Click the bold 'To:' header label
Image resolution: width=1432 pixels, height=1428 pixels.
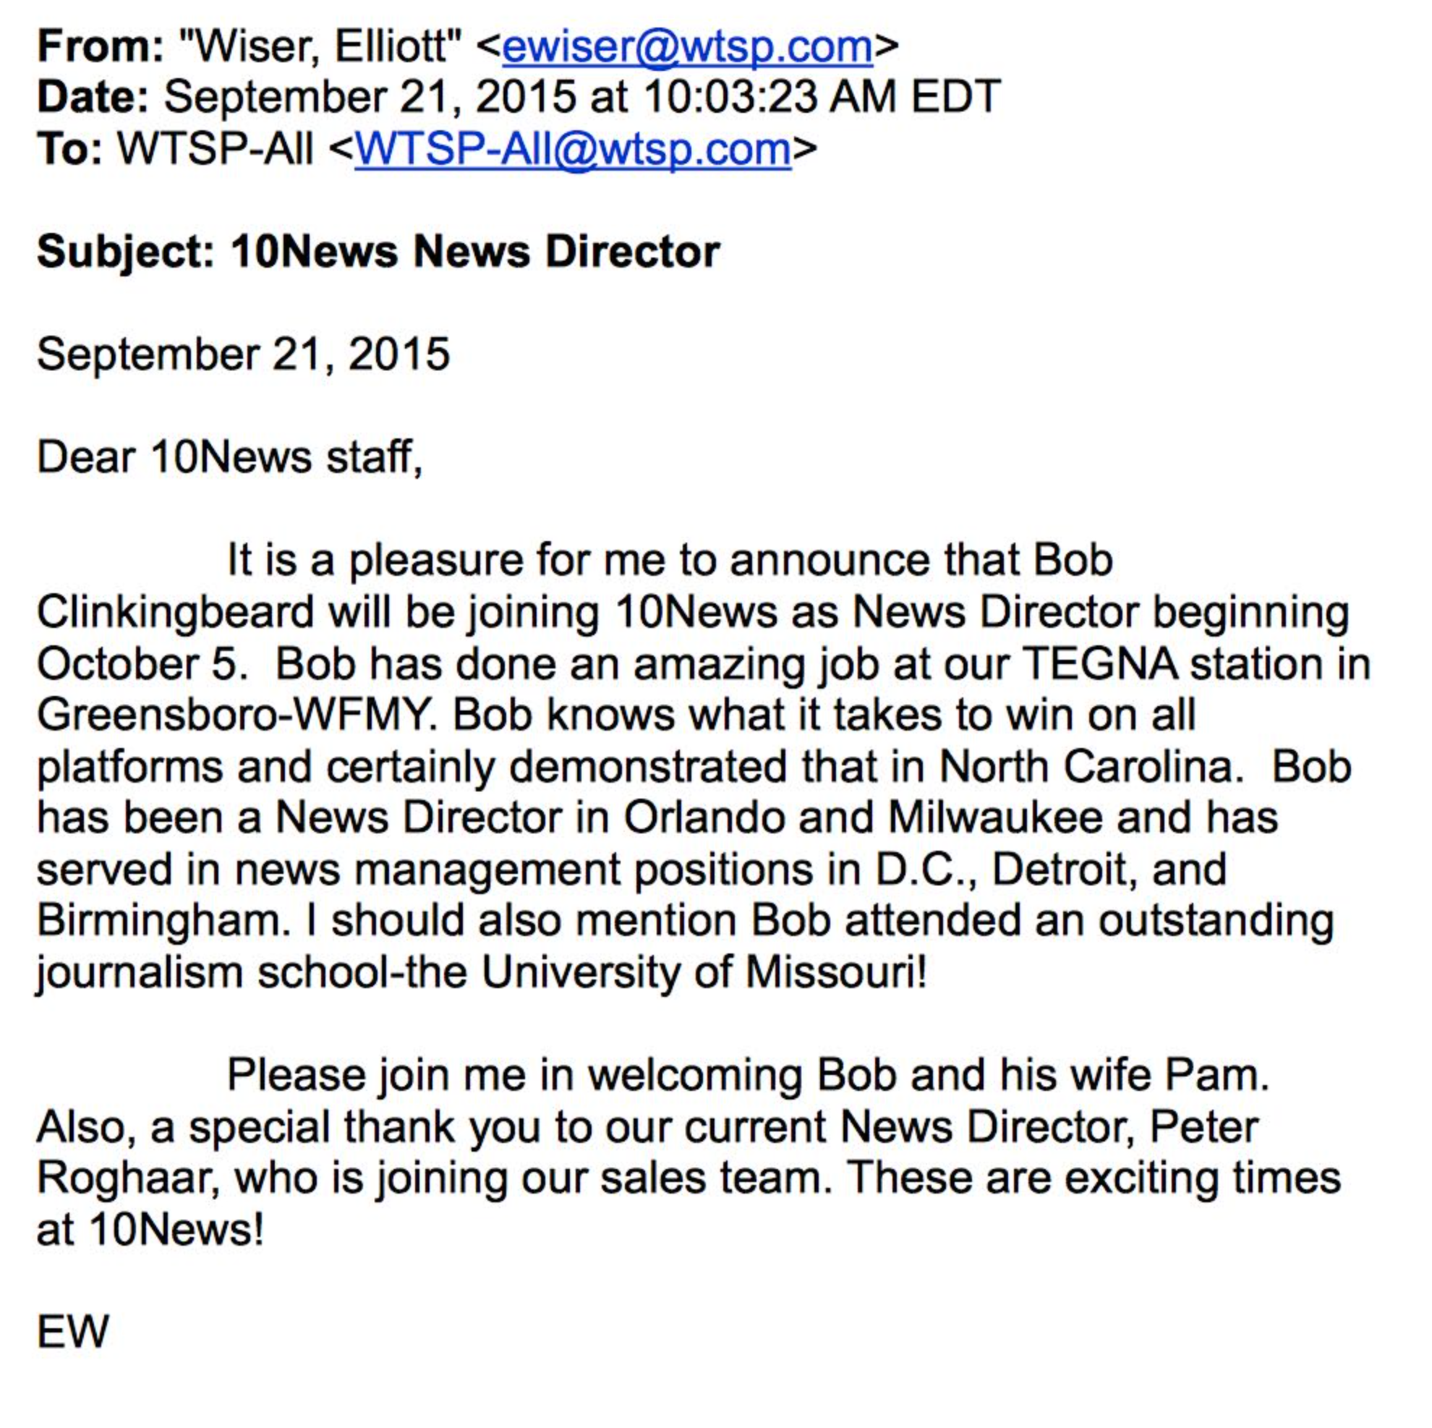pos(69,149)
